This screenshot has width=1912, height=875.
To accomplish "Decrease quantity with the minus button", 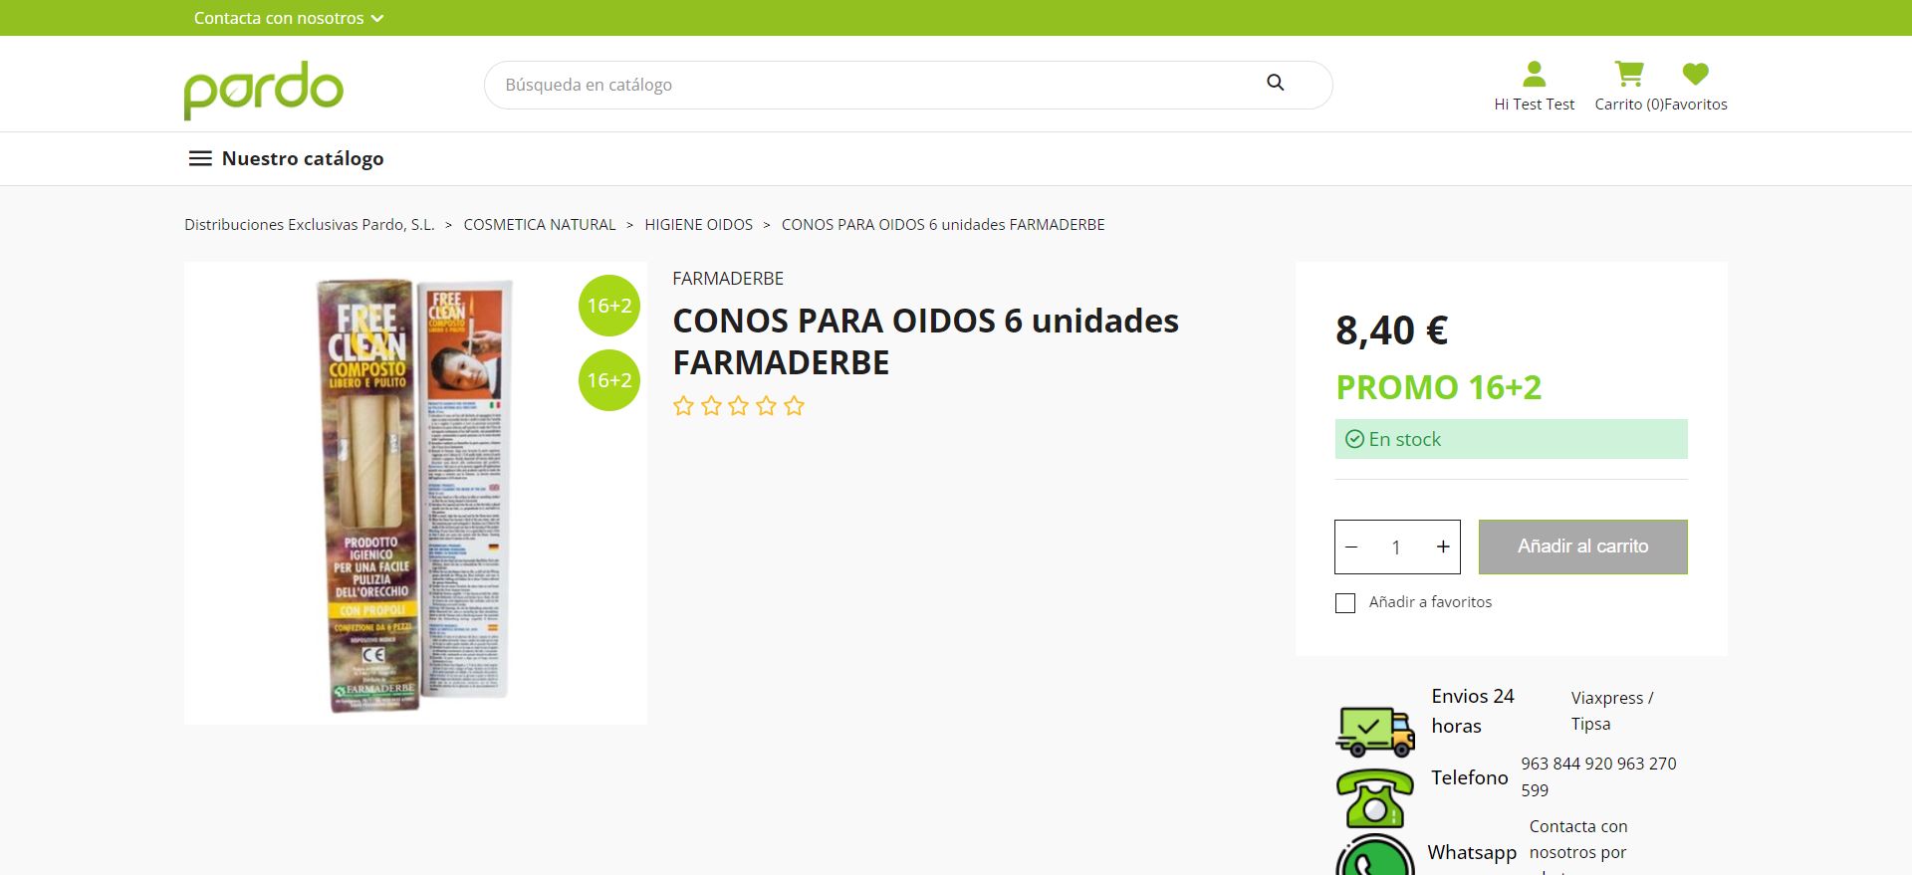I will pyautogui.click(x=1351, y=547).
